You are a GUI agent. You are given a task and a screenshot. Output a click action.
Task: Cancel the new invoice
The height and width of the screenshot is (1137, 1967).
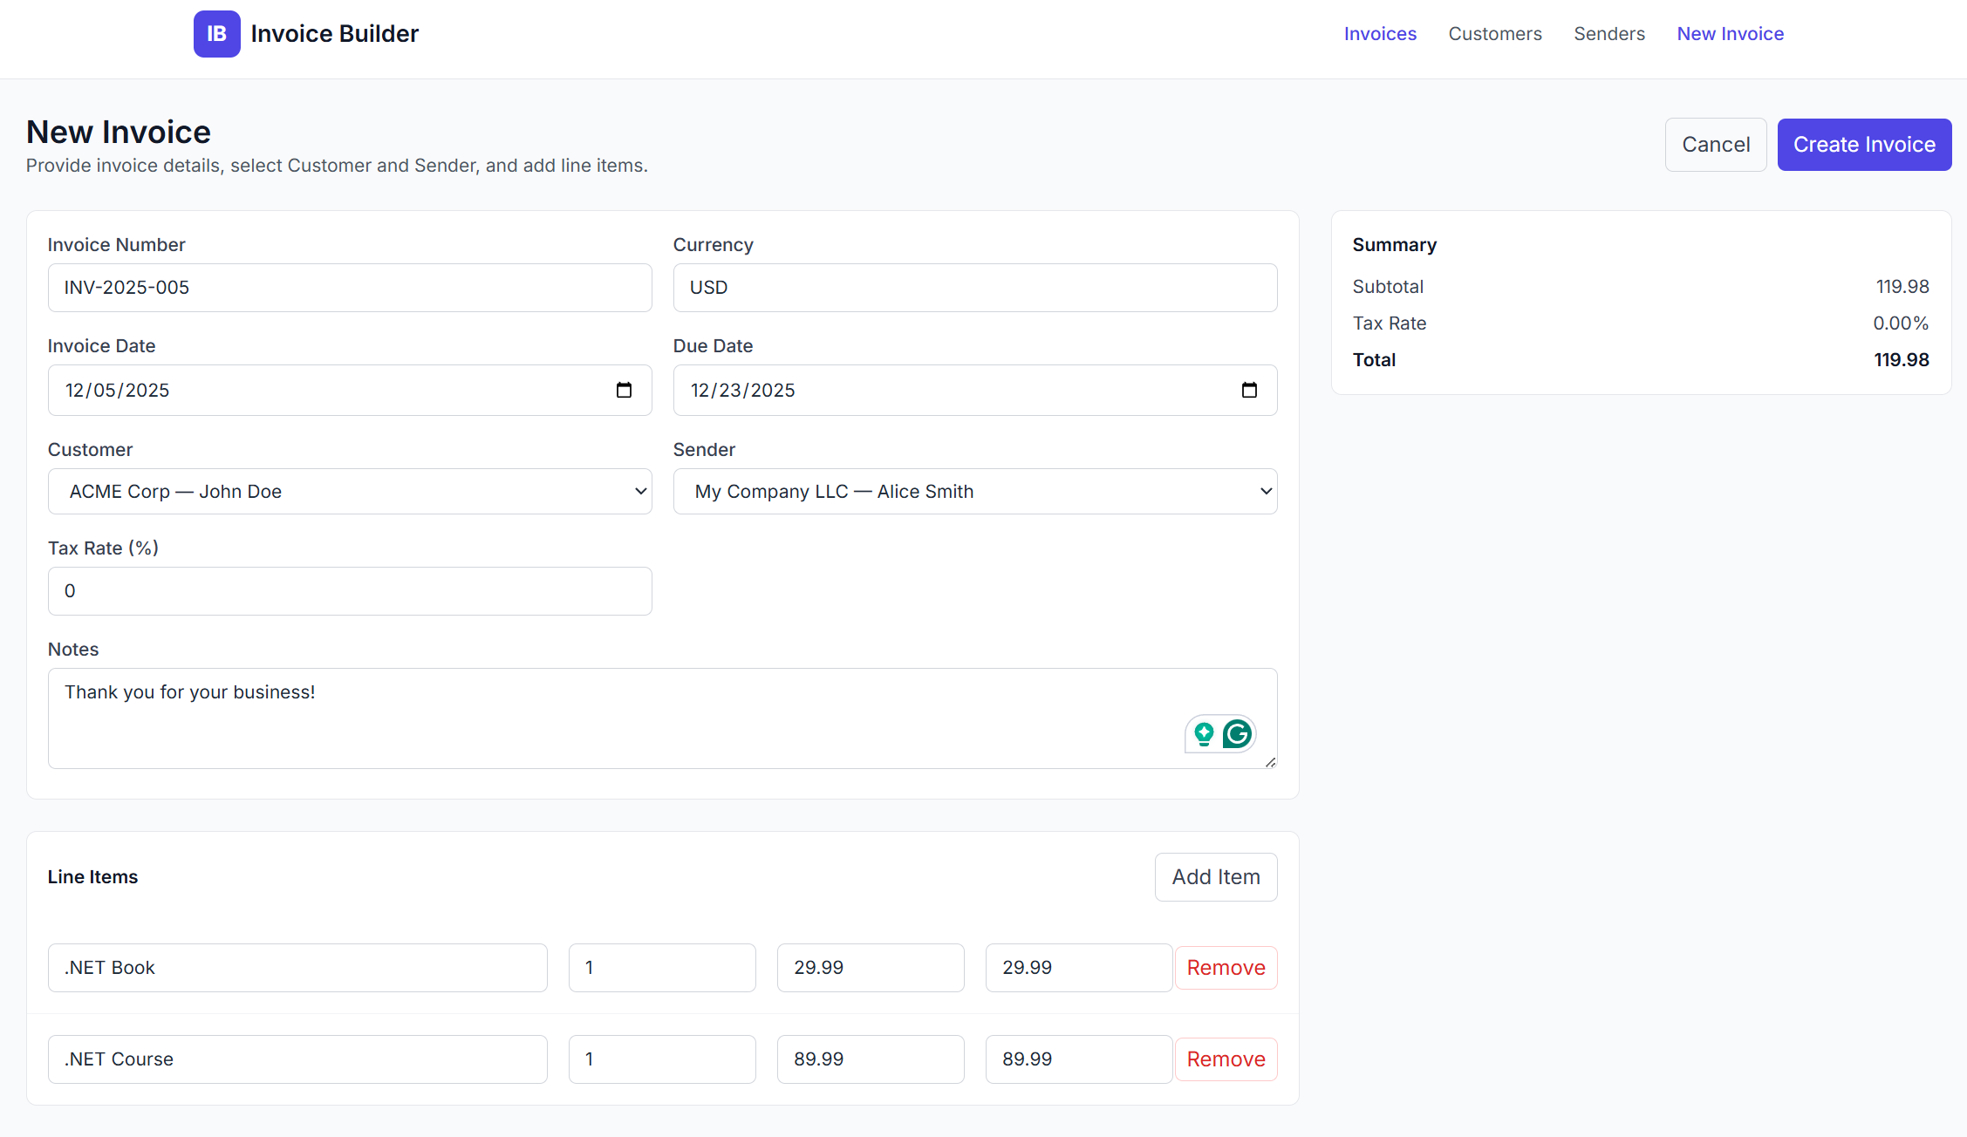tap(1715, 144)
